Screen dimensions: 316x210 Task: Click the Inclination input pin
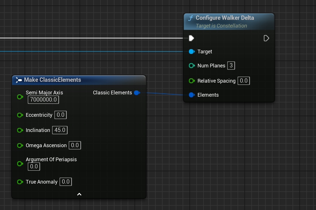(20, 130)
